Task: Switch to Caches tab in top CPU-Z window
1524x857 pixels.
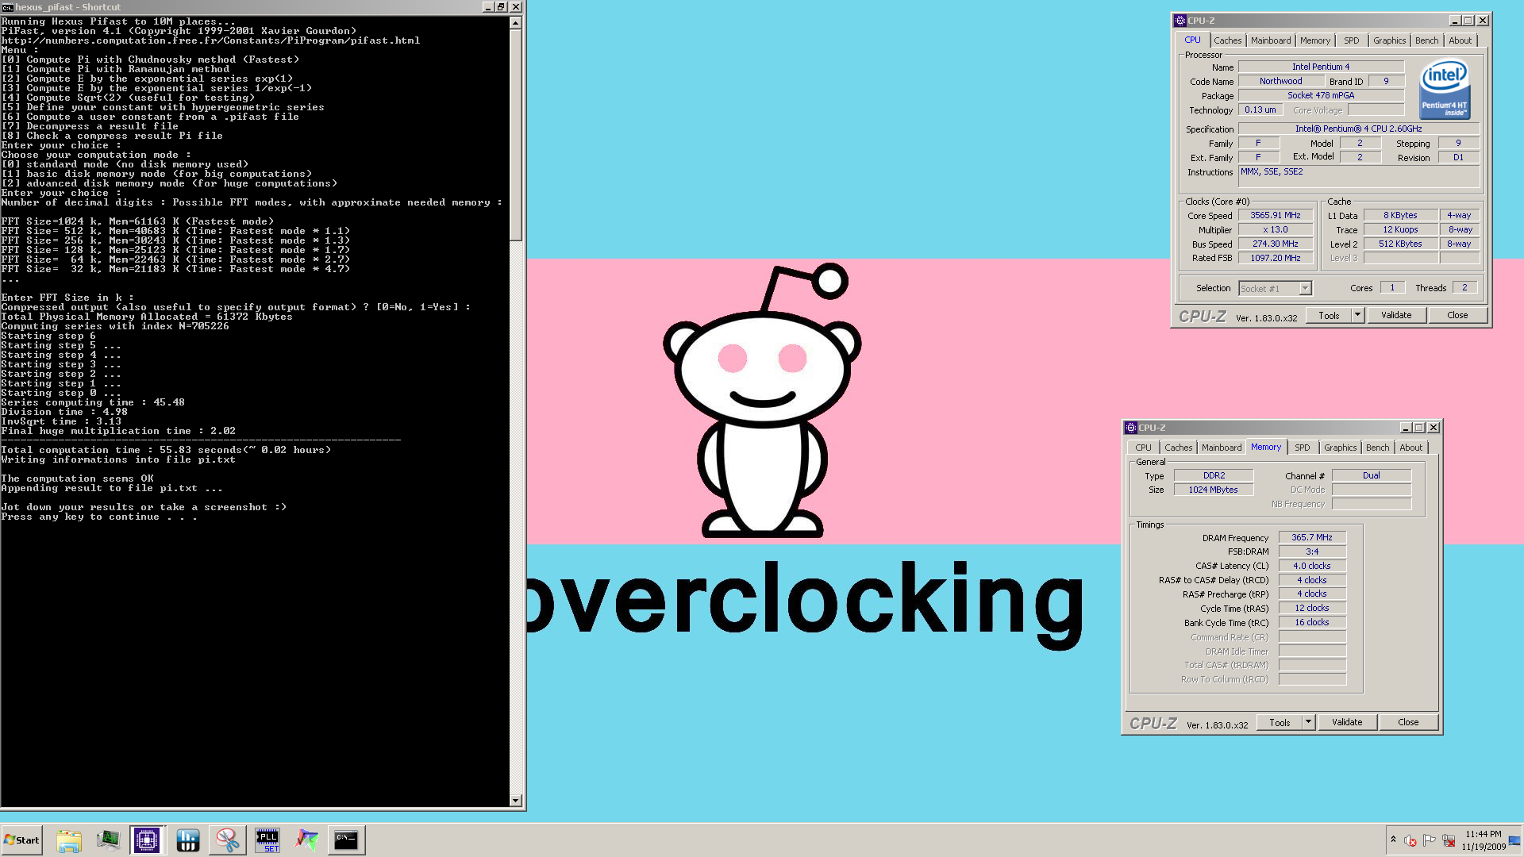Action: [1227, 40]
